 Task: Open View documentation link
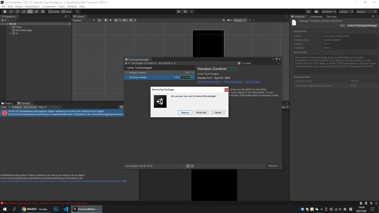[x=208, y=82]
